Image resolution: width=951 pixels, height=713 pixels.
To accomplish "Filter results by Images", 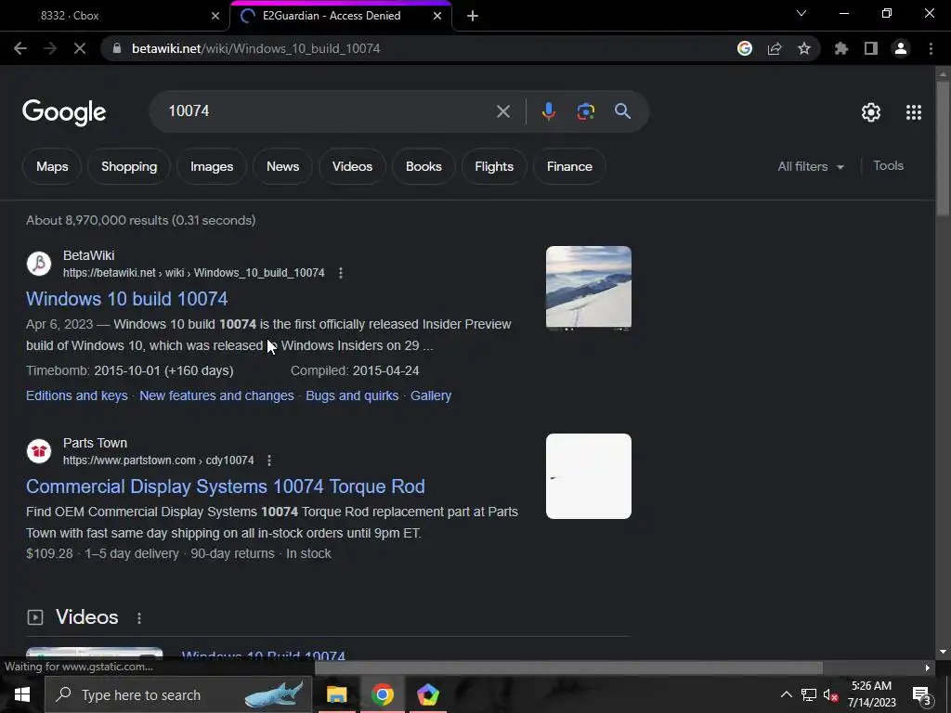I will coord(212,166).
